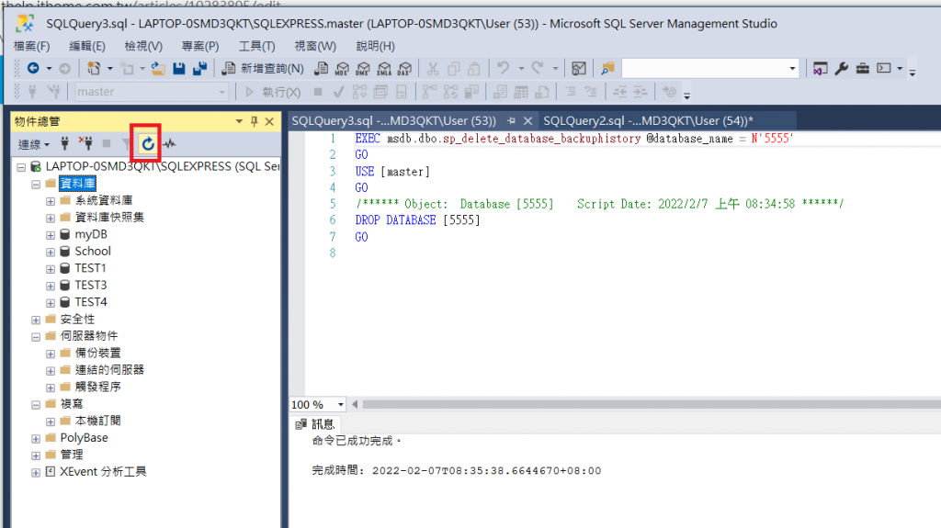Open the 100 % zoom dropdown

click(x=340, y=404)
